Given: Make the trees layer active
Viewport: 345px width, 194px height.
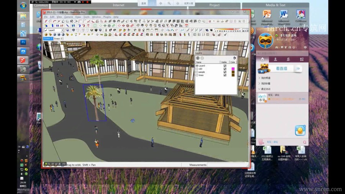Looking at the screenshot, I should [197, 75].
